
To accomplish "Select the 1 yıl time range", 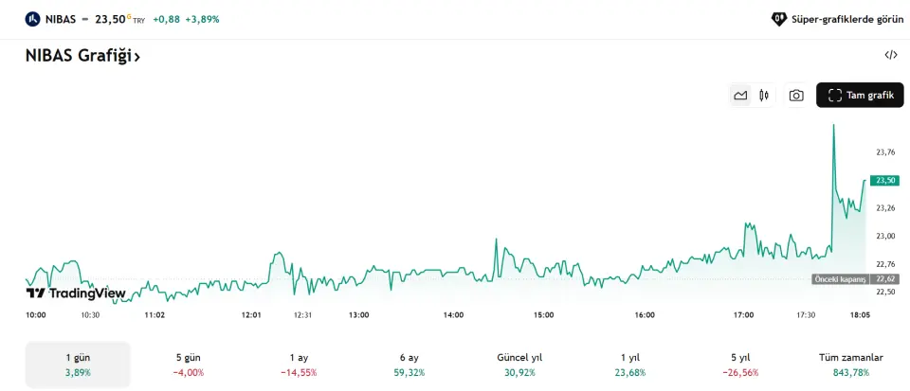I will coord(629,364).
